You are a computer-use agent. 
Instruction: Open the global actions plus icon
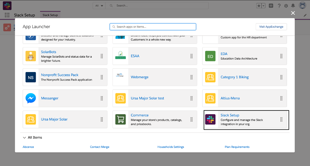pyautogui.click(x=271, y=6)
